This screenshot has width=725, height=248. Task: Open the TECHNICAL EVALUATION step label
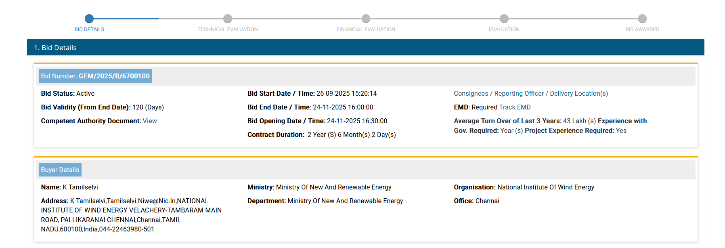pos(228,29)
